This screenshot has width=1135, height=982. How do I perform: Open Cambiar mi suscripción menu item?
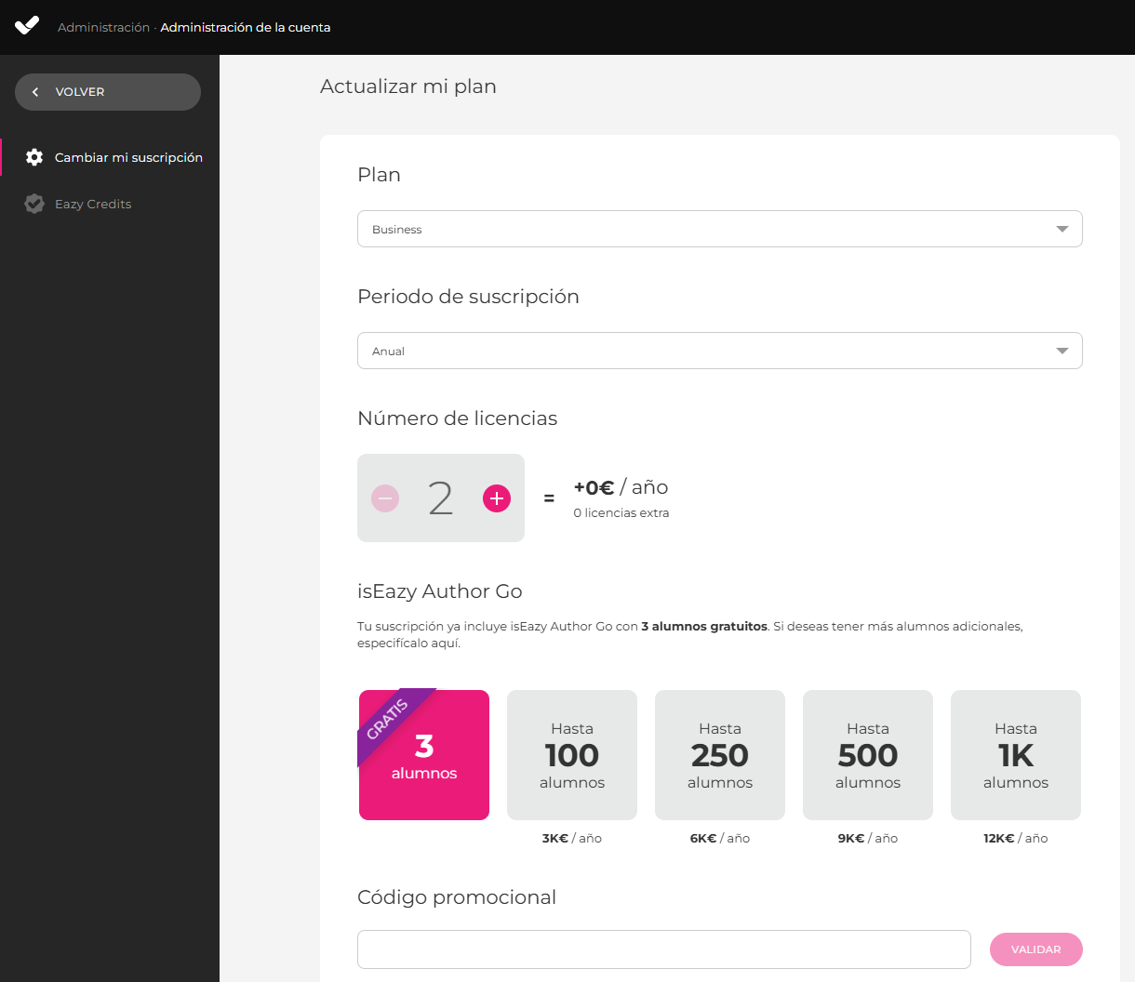click(x=128, y=157)
